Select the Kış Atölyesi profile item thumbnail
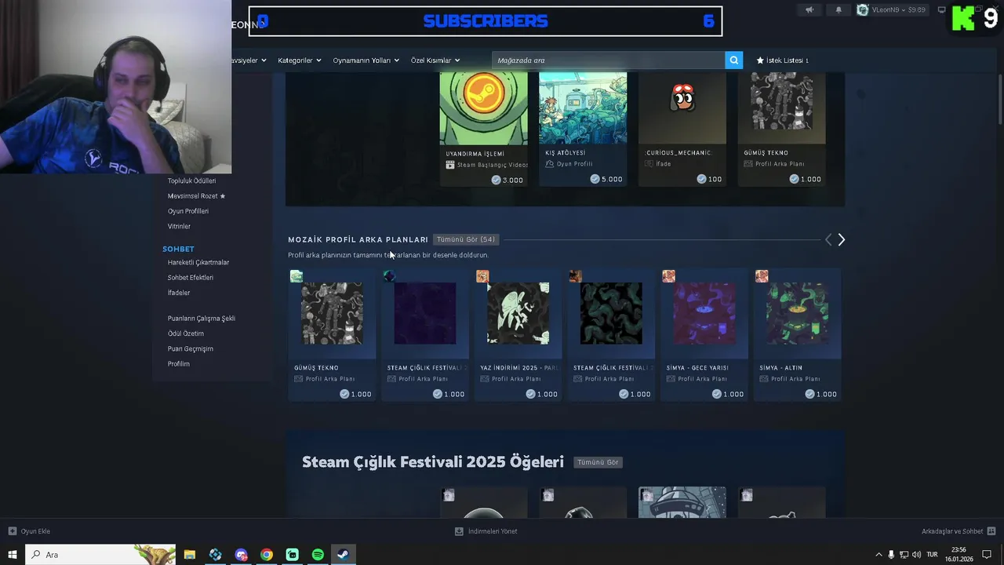This screenshot has height=565, width=1004. (583, 108)
